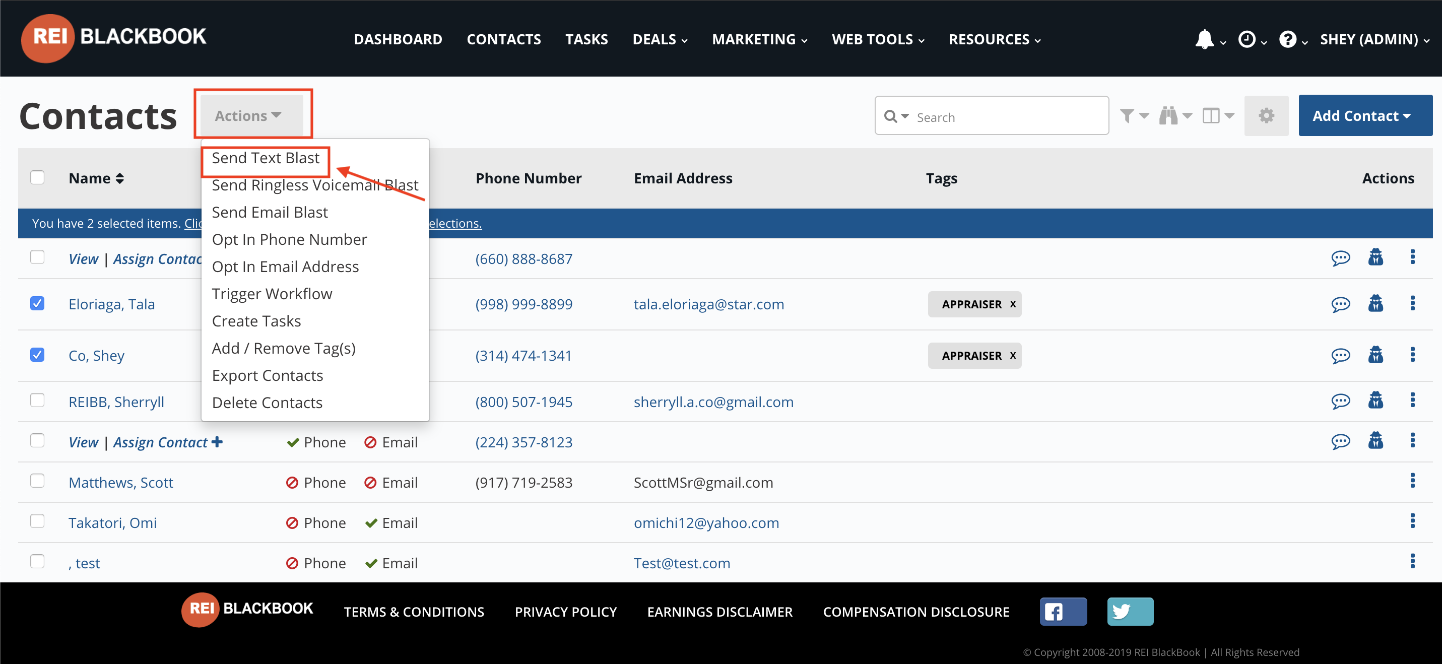Email tala.eloriaga@star.com
This screenshot has width=1442, height=664.
click(x=709, y=304)
